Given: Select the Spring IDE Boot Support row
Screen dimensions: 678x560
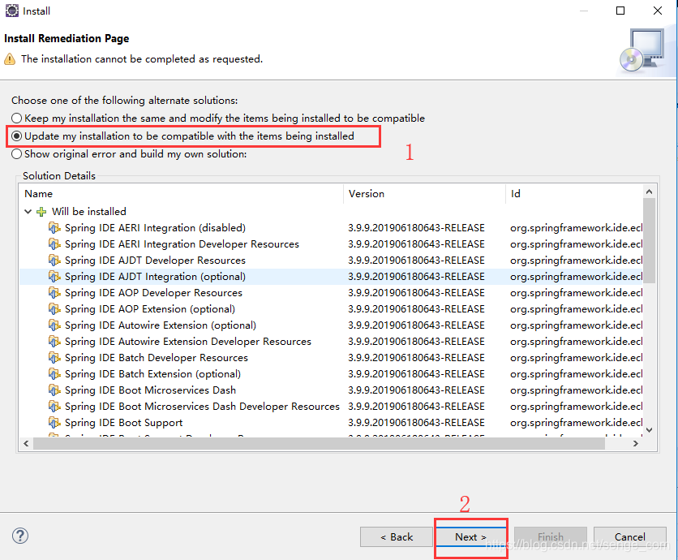Looking at the screenshot, I should click(331, 422).
